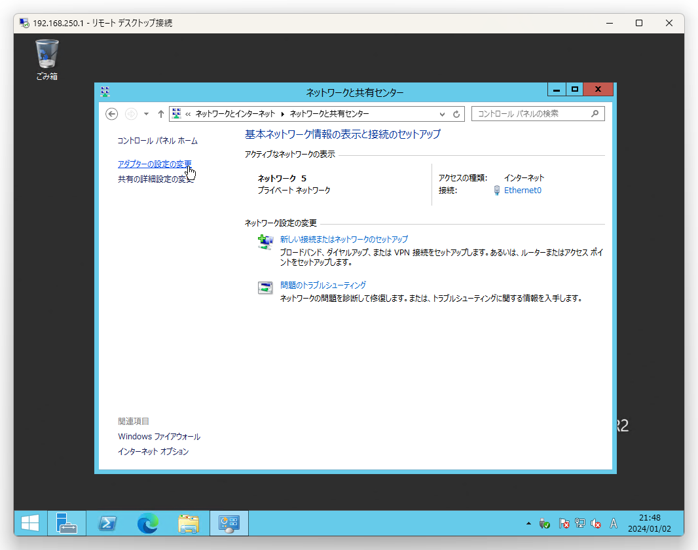Click the Action Center flag tray icon
Image resolution: width=698 pixels, height=550 pixels.
(564, 524)
